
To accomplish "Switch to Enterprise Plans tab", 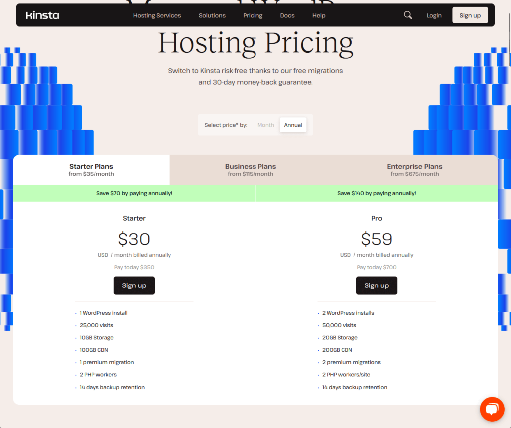I will click(x=415, y=170).
